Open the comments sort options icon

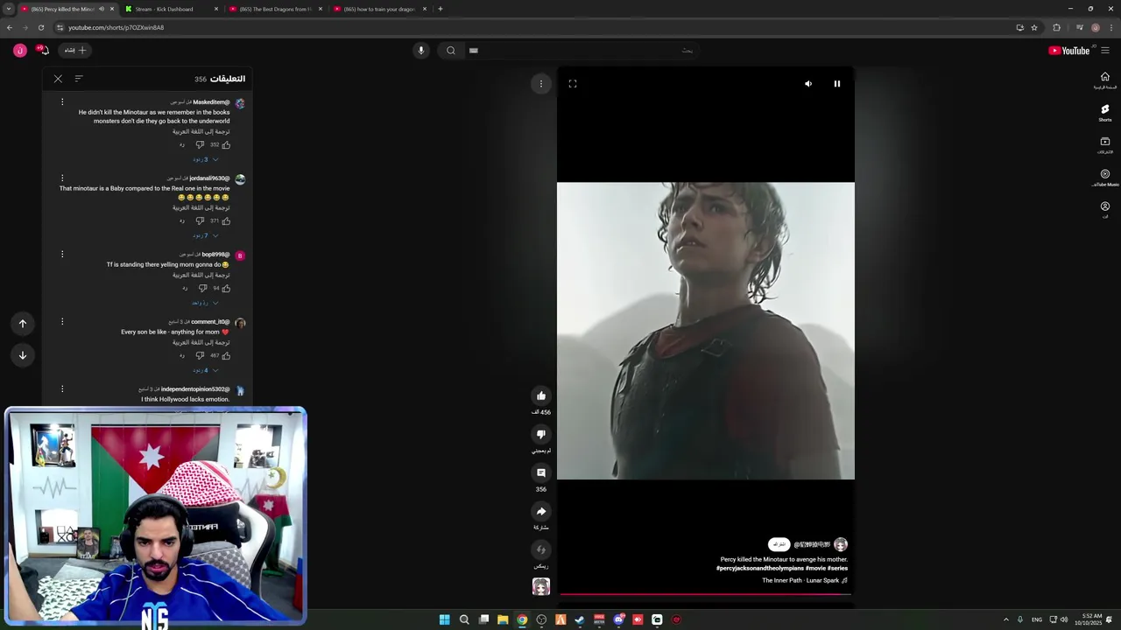tap(79, 79)
